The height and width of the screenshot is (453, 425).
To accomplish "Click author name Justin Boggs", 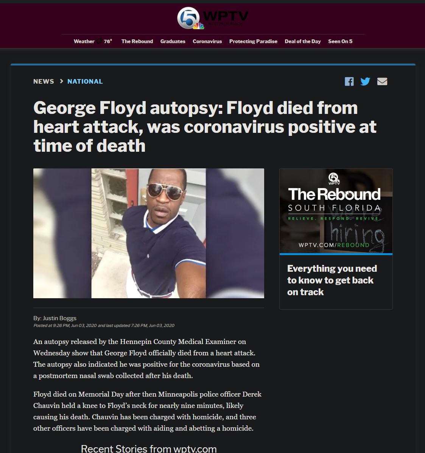I will (x=59, y=318).
